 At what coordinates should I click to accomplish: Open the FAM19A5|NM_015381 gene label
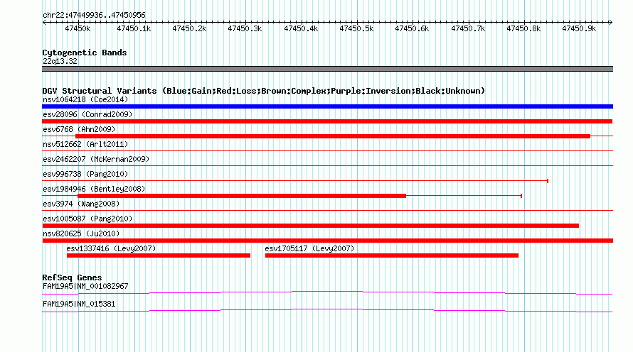click(x=79, y=304)
